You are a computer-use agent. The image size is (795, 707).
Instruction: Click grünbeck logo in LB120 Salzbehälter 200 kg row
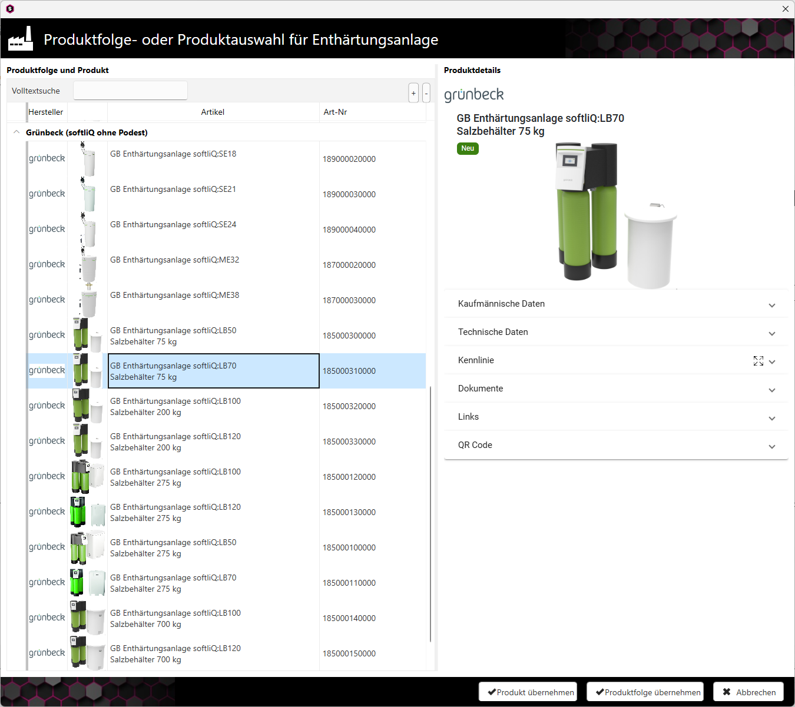point(47,441)
